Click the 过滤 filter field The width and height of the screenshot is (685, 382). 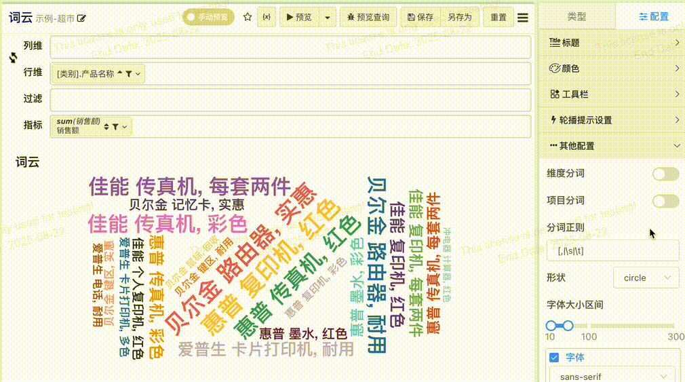[x=290, y=100]
